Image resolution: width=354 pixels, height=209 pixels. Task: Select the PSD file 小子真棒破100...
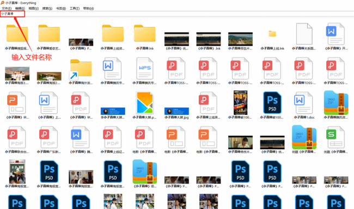pos(272,103)
